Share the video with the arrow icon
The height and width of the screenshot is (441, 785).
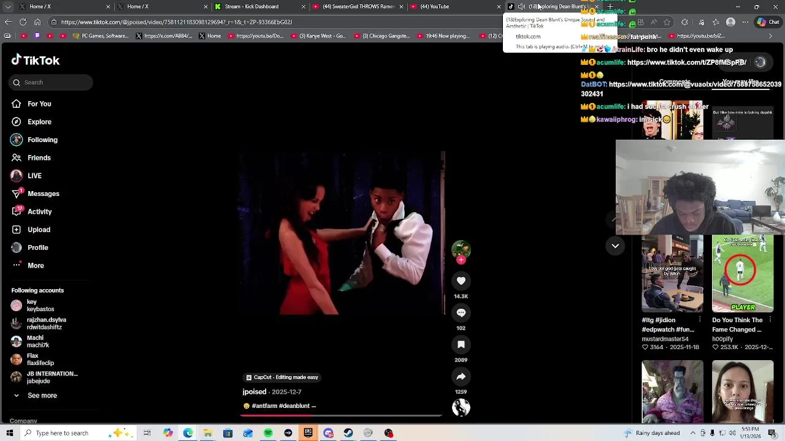pos(461,376)
